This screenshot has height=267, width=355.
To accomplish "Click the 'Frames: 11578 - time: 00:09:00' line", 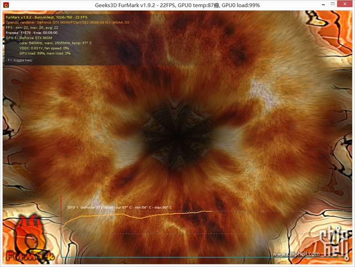I will (x=31, y=33).
